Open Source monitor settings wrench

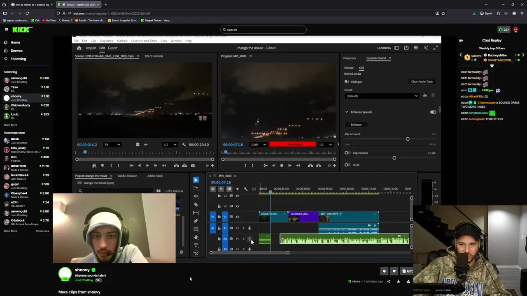(x=184, y=145)
